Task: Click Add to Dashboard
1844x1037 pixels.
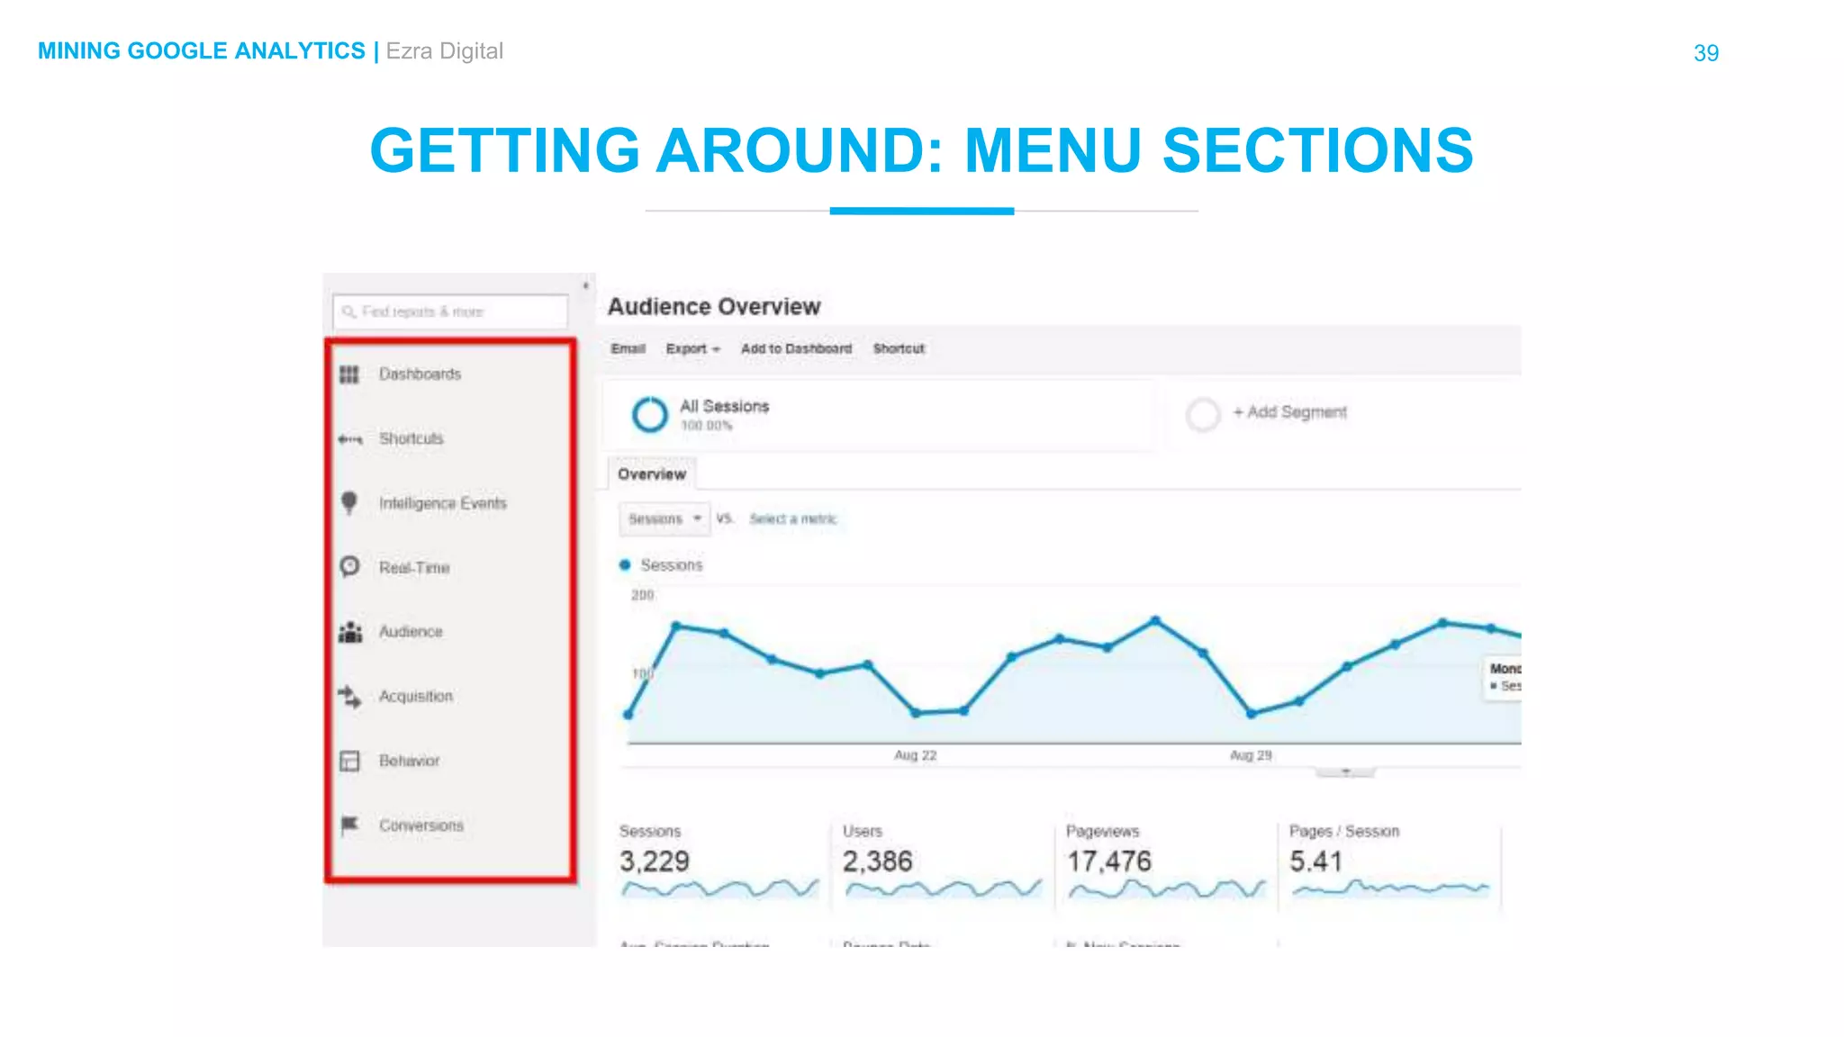Action: [x=796, y=348]
